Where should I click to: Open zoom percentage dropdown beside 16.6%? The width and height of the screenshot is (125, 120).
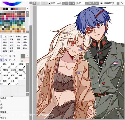click(x=63, y=3)
